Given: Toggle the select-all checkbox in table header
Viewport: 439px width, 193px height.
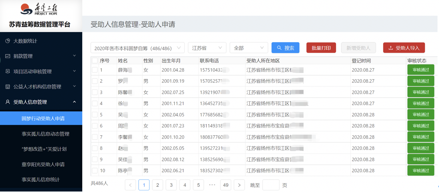Looking at the screenshot, I should (x=95, y=60).
